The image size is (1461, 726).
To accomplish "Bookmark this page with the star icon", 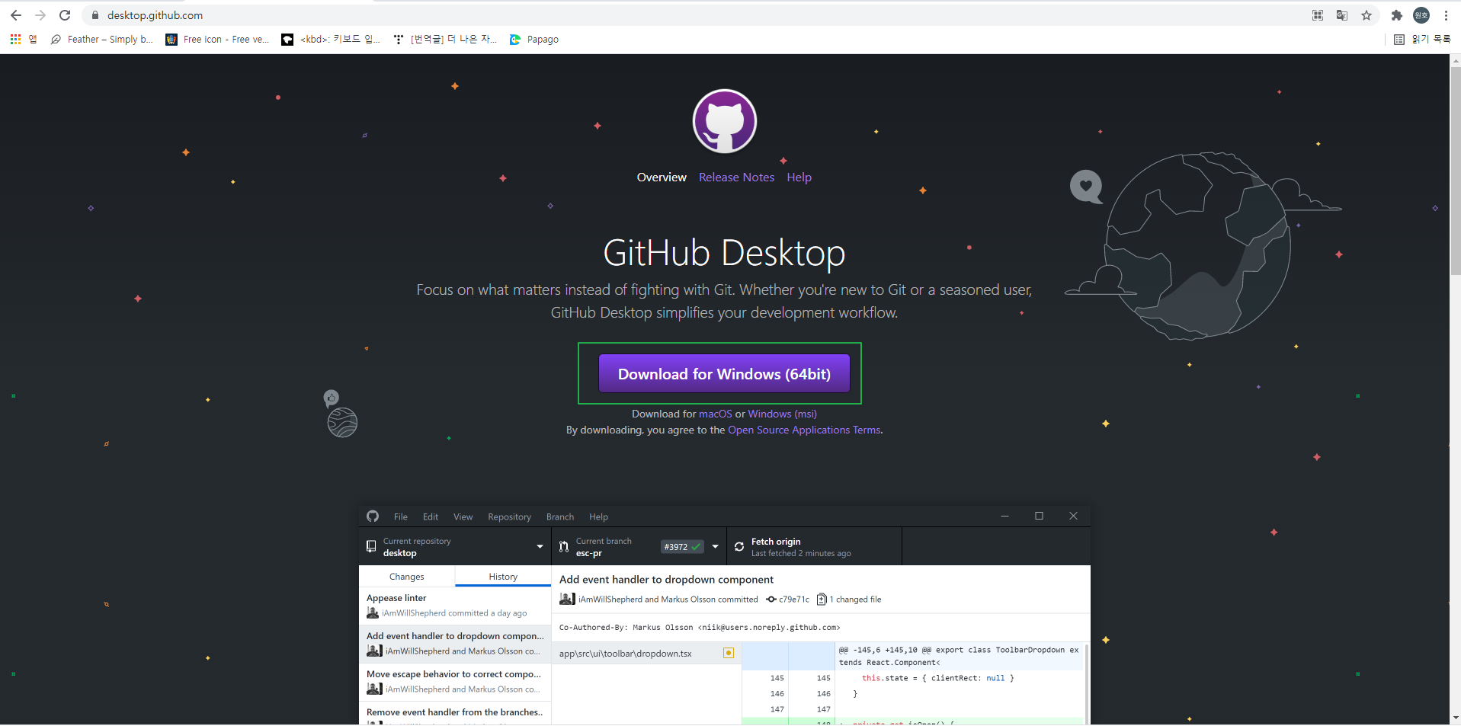I will pyautogui.click(x=1366, y=15).
